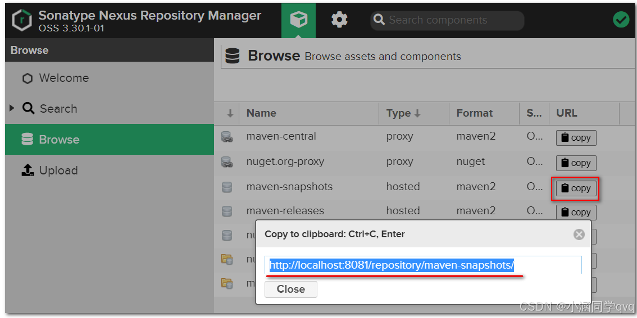The image size is (637, 318).
Task: Click the hosted type cell for maven-releases
Action: point(403,211)
